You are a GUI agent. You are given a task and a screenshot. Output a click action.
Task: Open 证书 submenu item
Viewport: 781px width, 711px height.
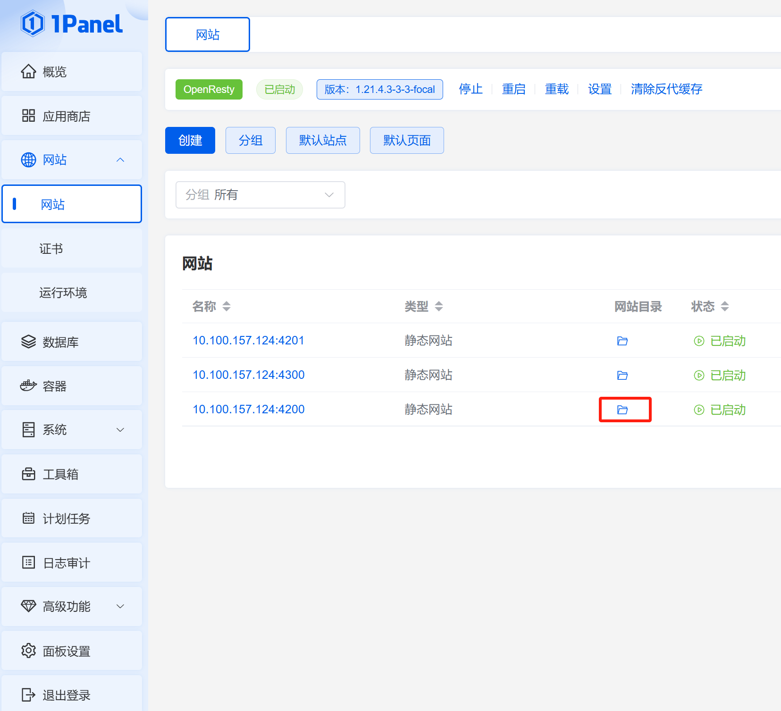51,249
